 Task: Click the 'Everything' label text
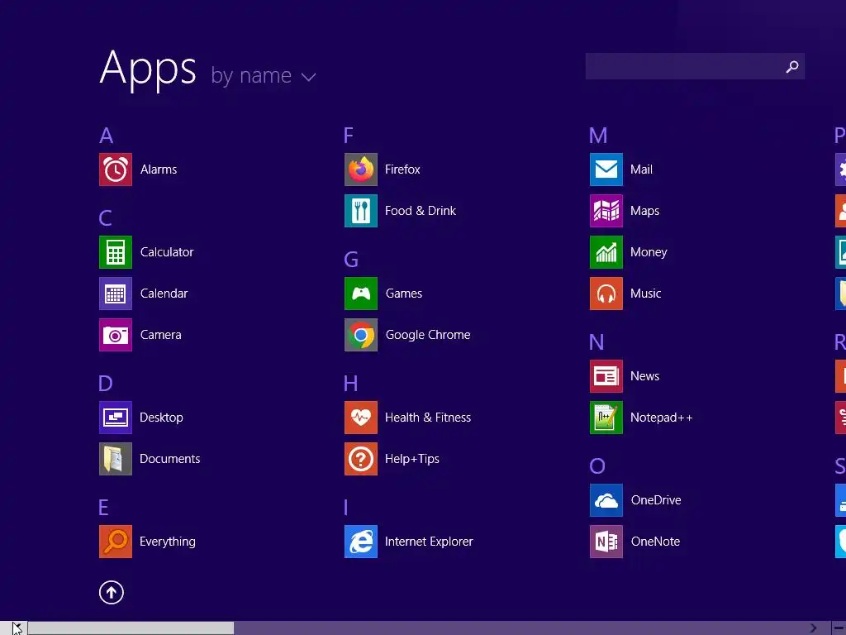point(168,542)
